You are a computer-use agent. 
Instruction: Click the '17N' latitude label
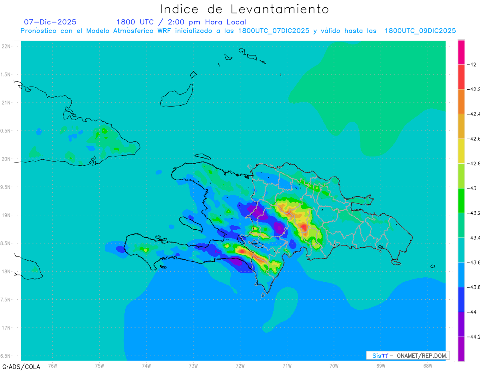(x=6, y=328)
